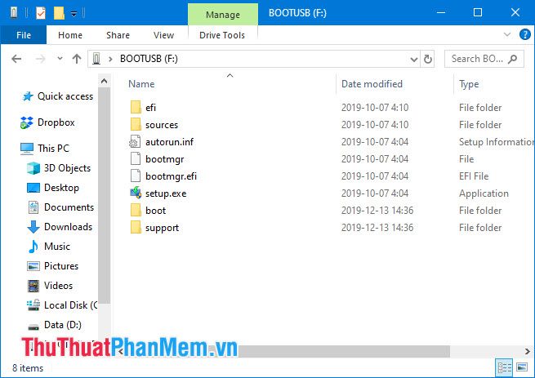The width and height of the screenshot is (535, 378).
Task: Open the recent locations dropdown
Action: click(60, 59)
